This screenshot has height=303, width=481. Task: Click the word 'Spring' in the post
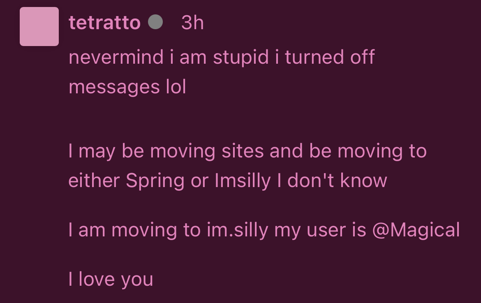click(155, 180)
